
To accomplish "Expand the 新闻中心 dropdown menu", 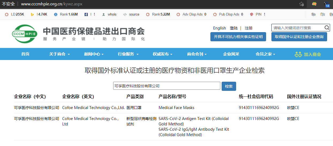I will click(x=94, y=54).
